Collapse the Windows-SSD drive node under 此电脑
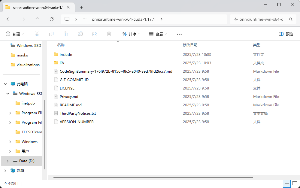Screen dimensions: 300x188 8,93
